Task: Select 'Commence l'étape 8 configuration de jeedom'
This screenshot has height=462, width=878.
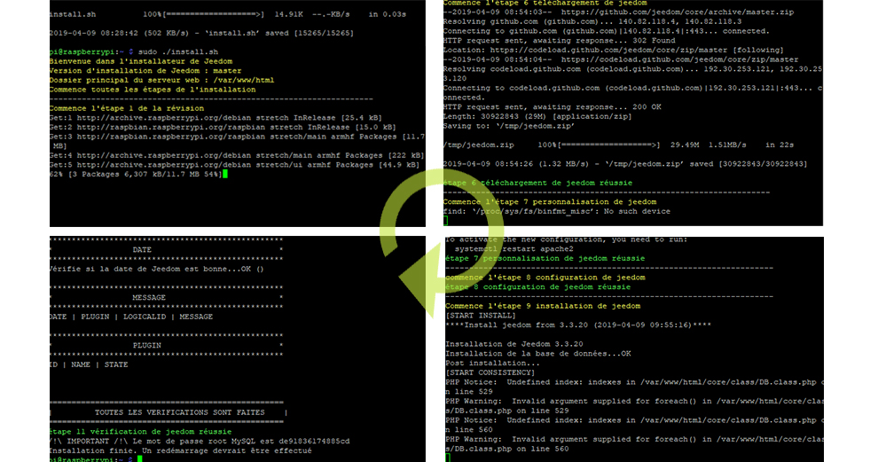Action: coord(545,278)
